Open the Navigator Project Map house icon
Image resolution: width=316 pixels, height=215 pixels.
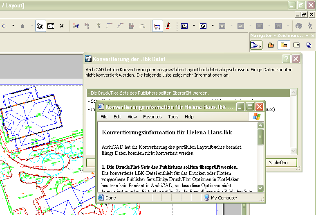click(271, 45)
